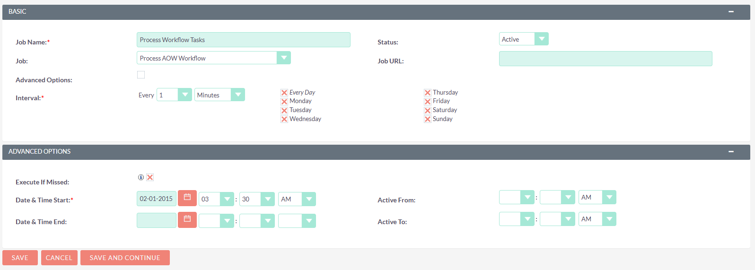Open the start time hour dropdown 03
This screenshot has width=755, height=270.
[216, 199]
